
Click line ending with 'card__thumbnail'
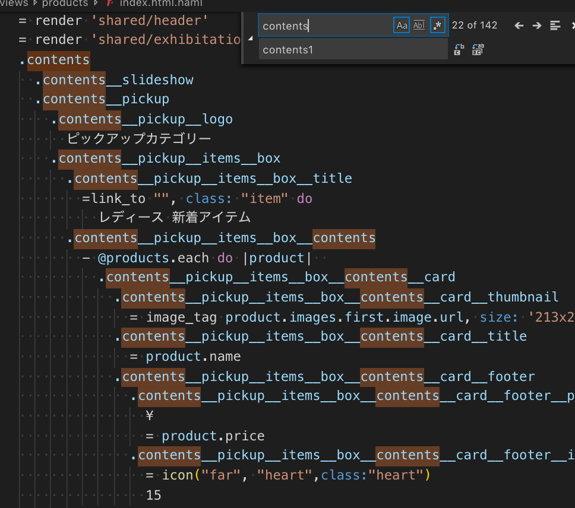coord(337,297)
